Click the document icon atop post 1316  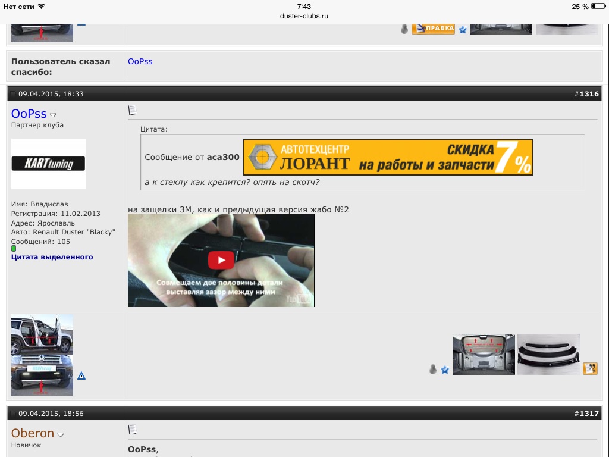pos(133,110)
